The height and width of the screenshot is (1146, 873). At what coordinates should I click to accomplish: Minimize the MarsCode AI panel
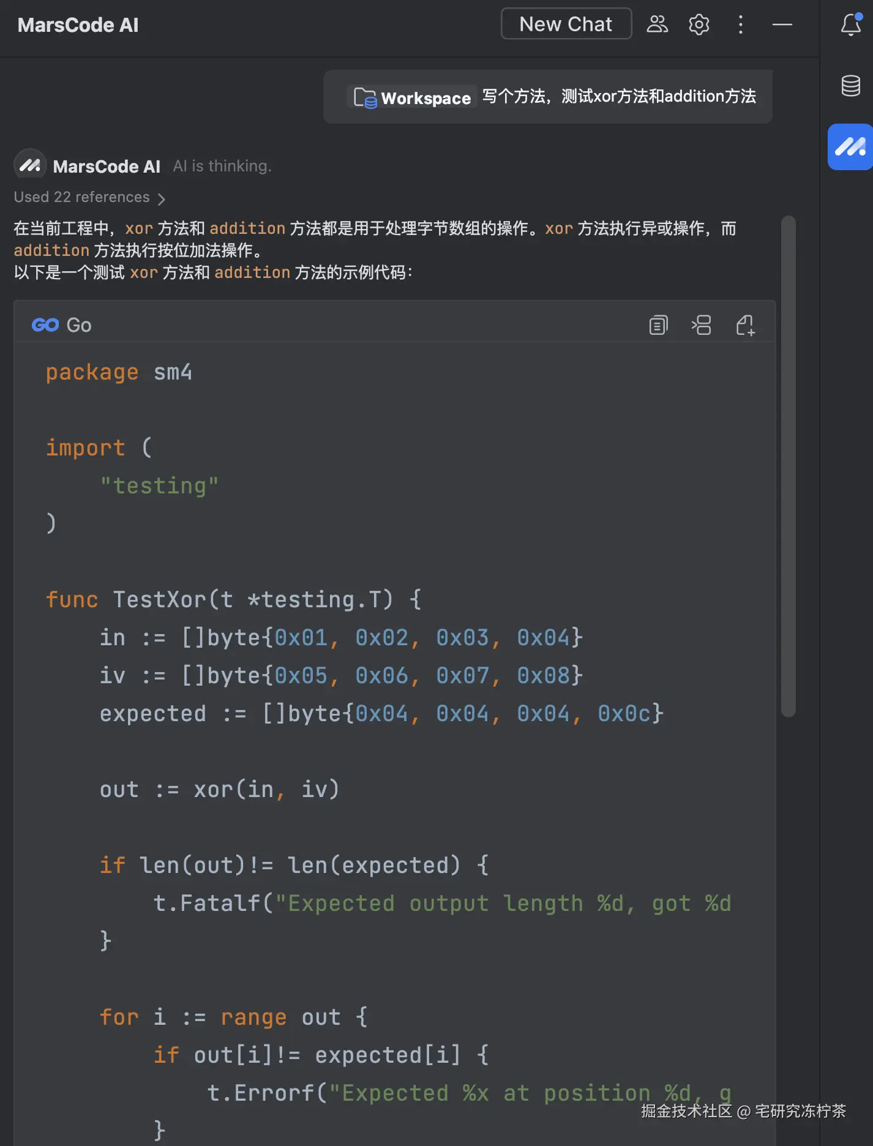[x=782, y=24]
